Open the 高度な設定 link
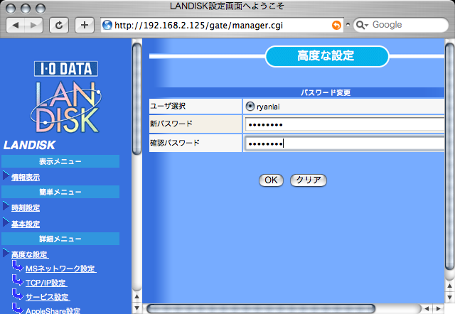 click(30, 254)
